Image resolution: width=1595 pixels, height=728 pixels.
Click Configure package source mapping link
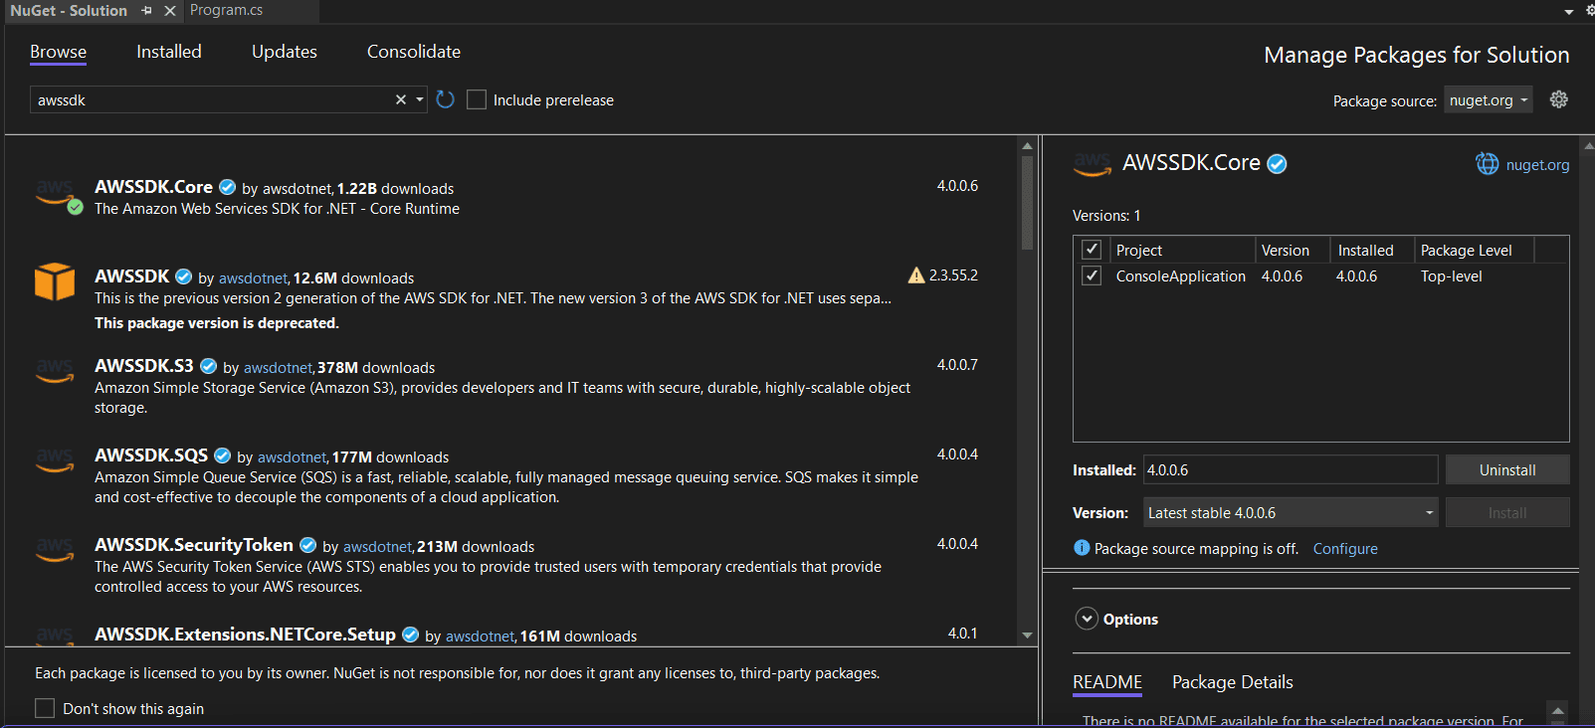[1345, 549]
